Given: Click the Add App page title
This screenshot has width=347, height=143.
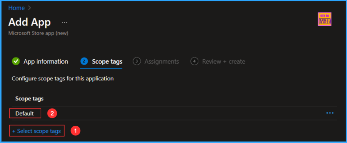Looking at the screenshot, I should coord(30,22).
